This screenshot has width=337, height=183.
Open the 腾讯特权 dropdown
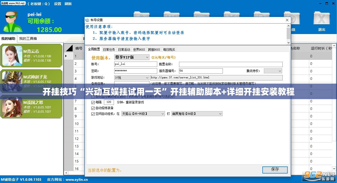pos(273,71)
